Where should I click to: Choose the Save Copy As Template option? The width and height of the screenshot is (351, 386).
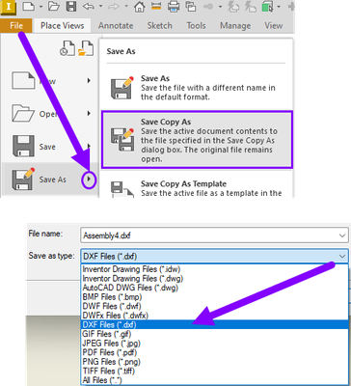[x=197, y=188]
